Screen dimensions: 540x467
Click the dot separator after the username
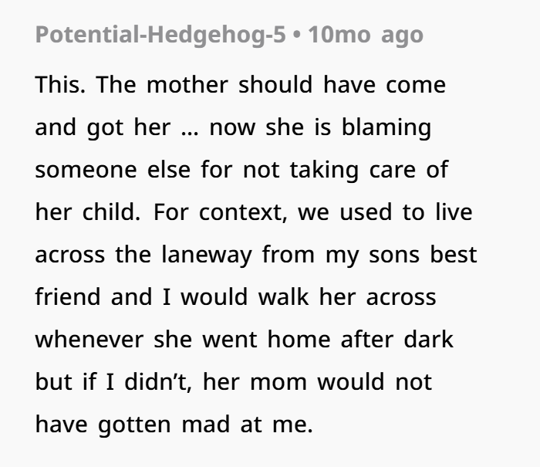[x=296, y=36]
